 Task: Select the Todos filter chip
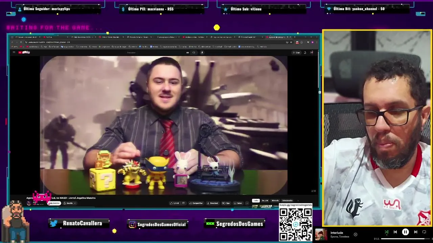256,200
